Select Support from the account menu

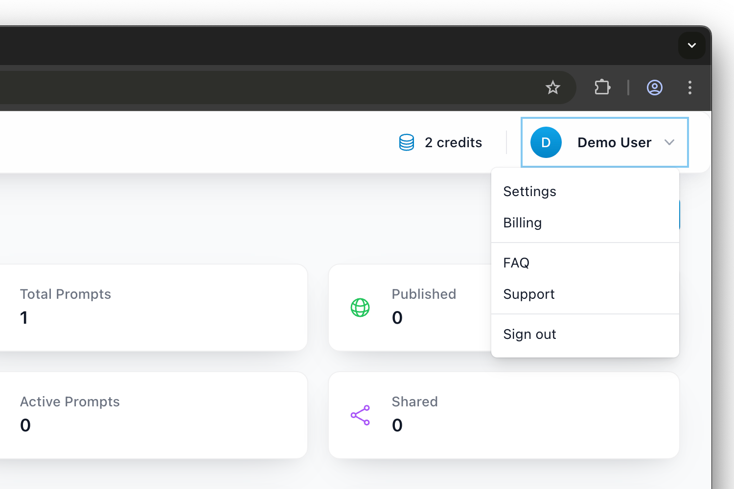click(528, 294)
